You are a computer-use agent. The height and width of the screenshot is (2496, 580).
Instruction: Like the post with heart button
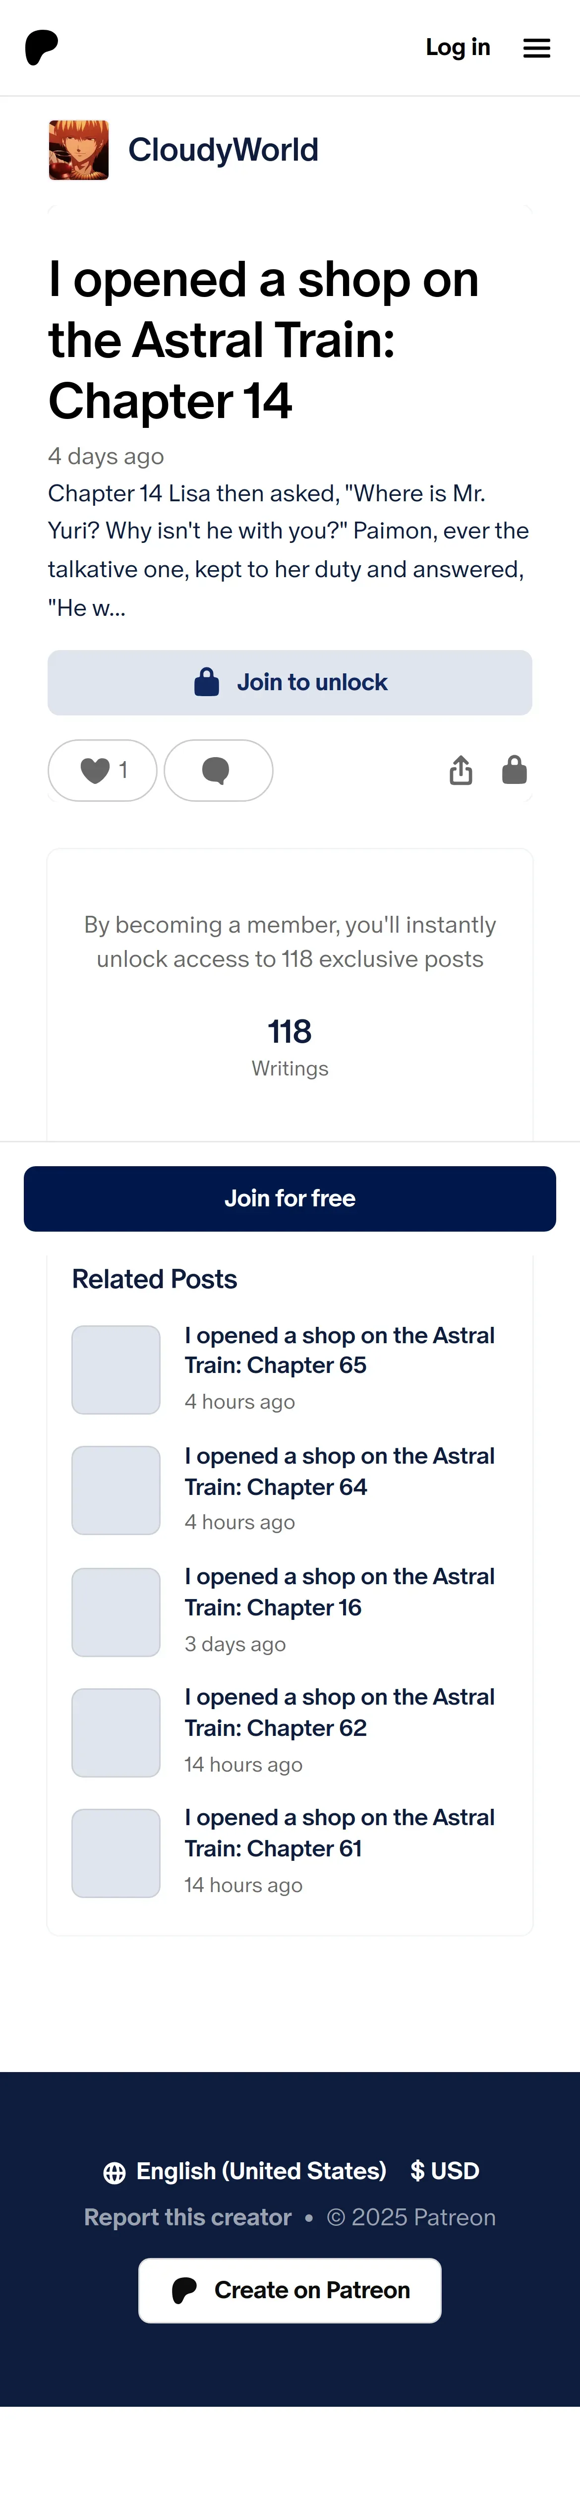(x=103, y=771)
